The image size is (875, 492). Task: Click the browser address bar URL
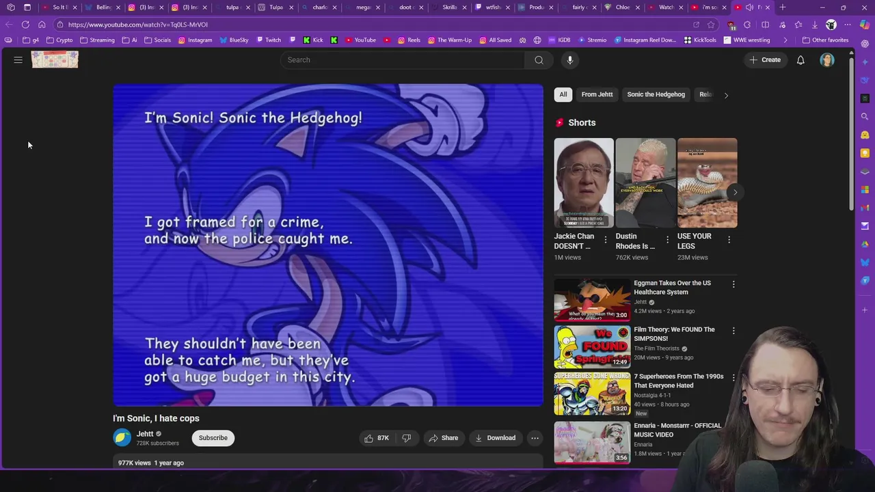point(137,25)
